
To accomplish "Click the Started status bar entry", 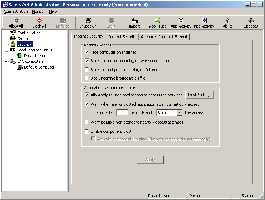I will pyautogui.click(x=249, y=196).
